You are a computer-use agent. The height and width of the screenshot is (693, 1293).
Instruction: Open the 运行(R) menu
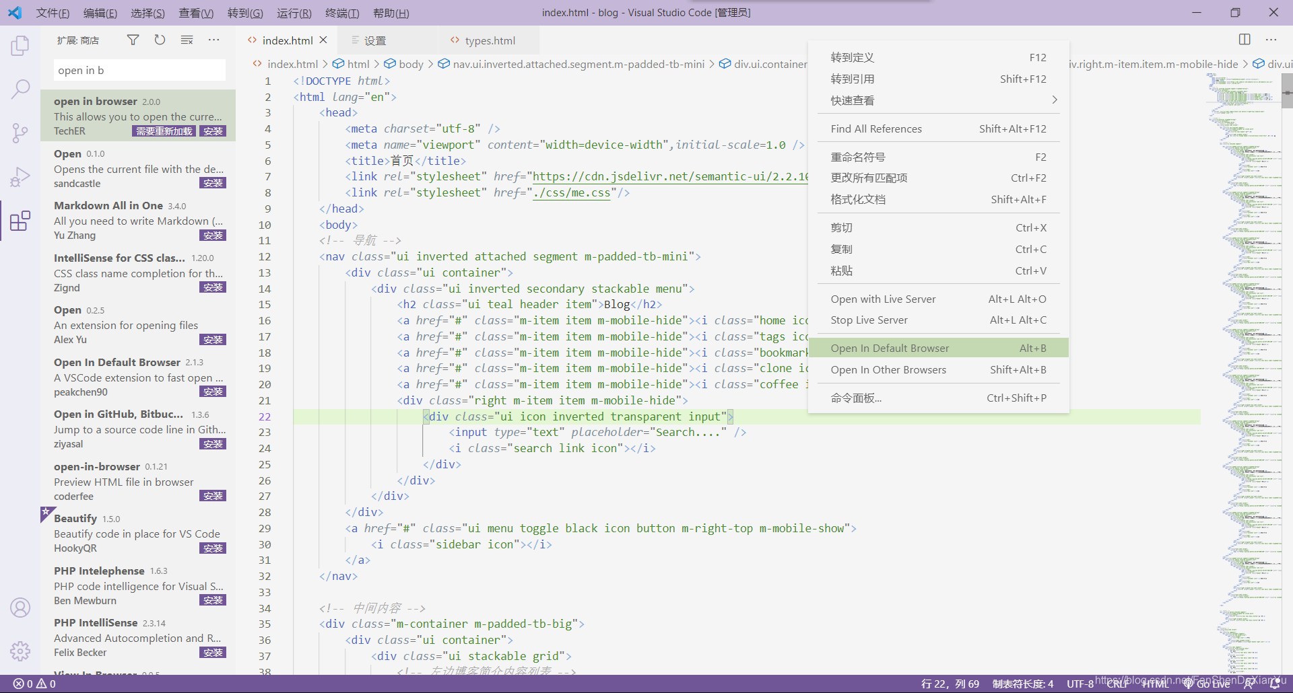[x=294, y=13]
